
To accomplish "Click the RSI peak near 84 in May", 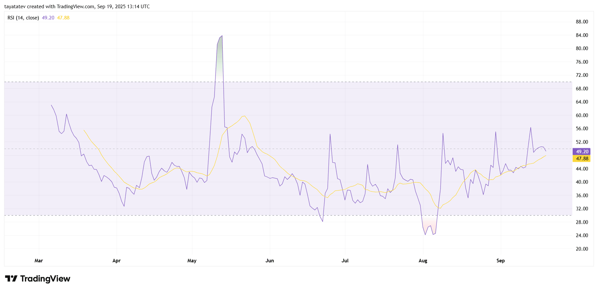I will (222, 36).
